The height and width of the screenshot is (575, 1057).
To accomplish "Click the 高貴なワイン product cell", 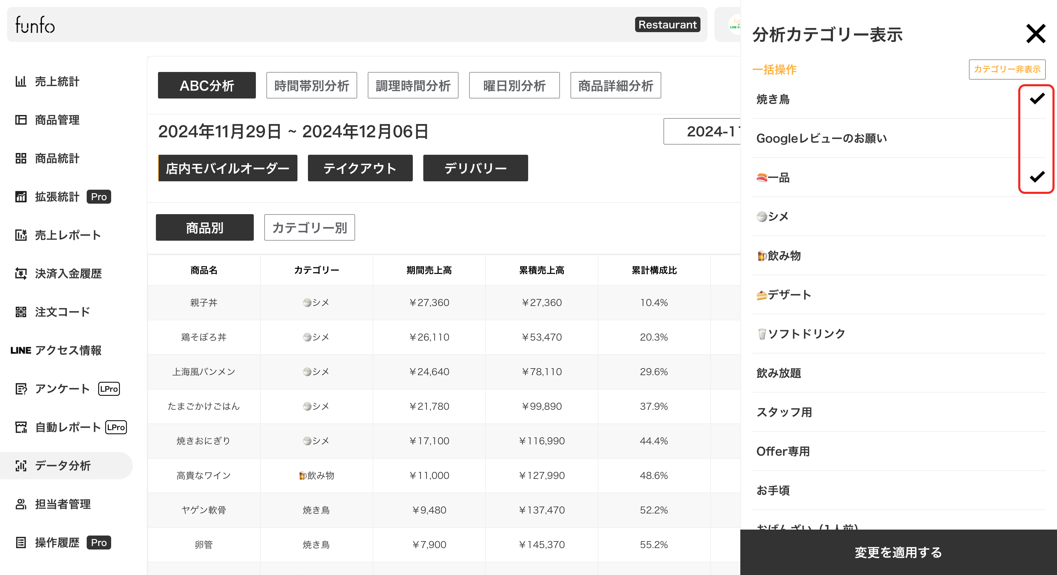I will pos(204,475).
